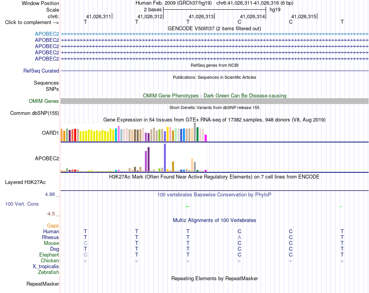369x293 pixels.
Task: Click the tall dark purple bar in APOBEC2 chart
Action: click(x=148, y=159)
